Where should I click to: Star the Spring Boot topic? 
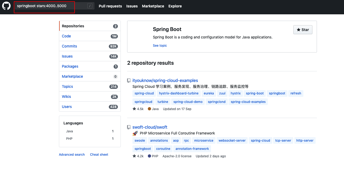pos(303,30)
